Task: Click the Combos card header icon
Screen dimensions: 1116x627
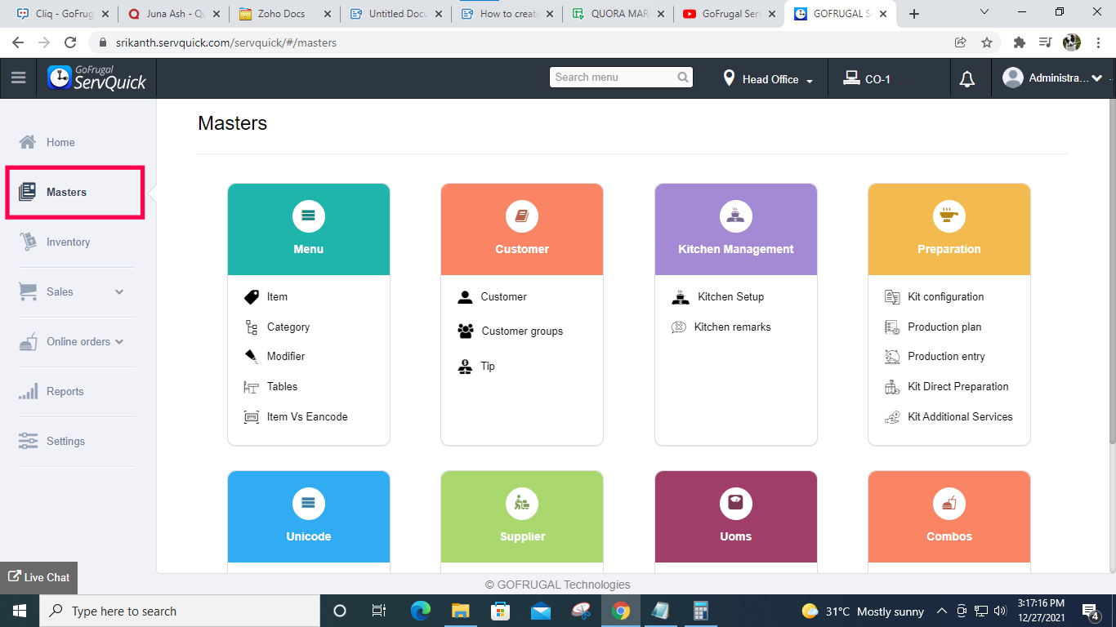Action: (949, 504)
